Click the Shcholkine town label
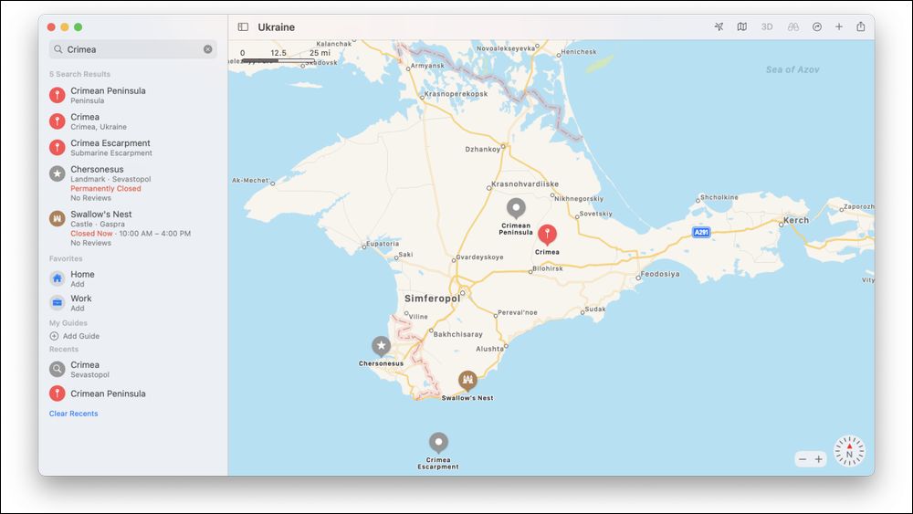 719,197
